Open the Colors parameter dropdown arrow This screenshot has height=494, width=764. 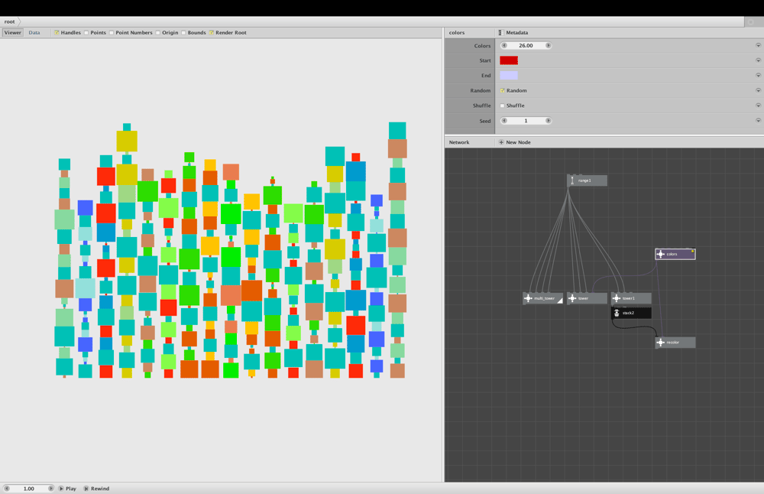[x=758, y=45]
